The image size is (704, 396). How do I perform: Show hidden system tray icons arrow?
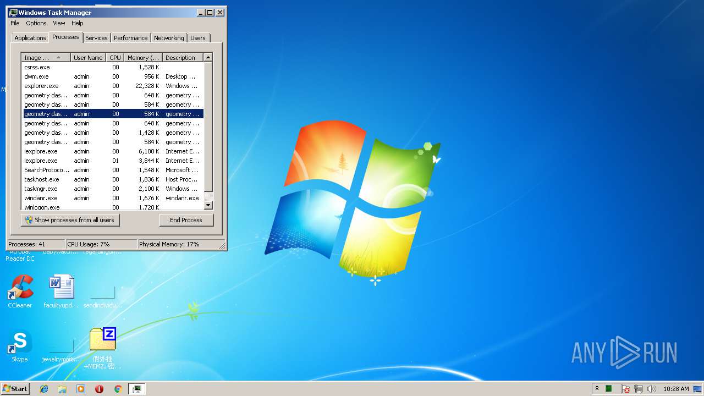tap(597, 389)
